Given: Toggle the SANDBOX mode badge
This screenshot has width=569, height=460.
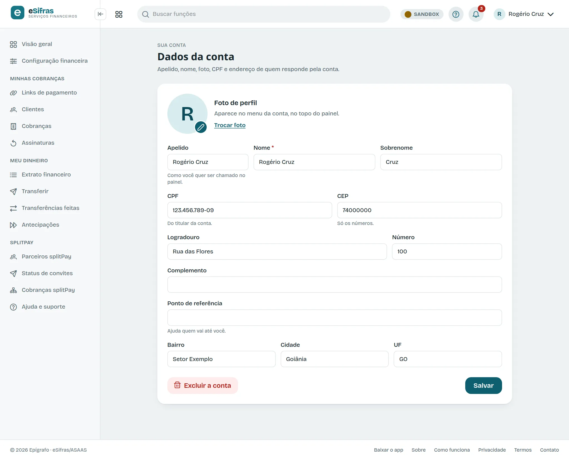Looking at the screenshot, I should coord(422,14).
